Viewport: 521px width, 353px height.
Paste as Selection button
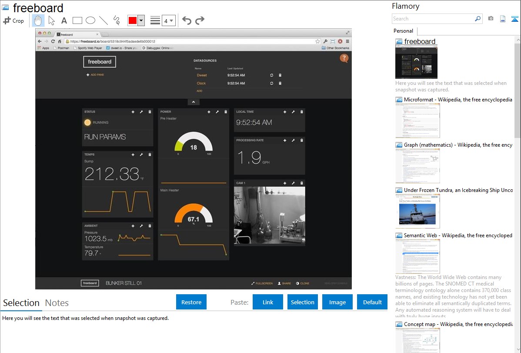302,302
